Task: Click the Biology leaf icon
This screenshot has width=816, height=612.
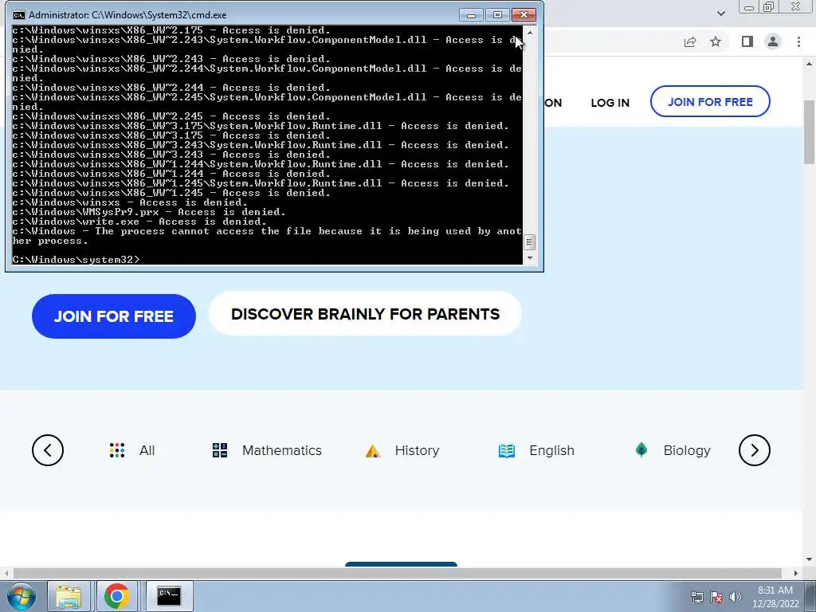Action: 641,449
